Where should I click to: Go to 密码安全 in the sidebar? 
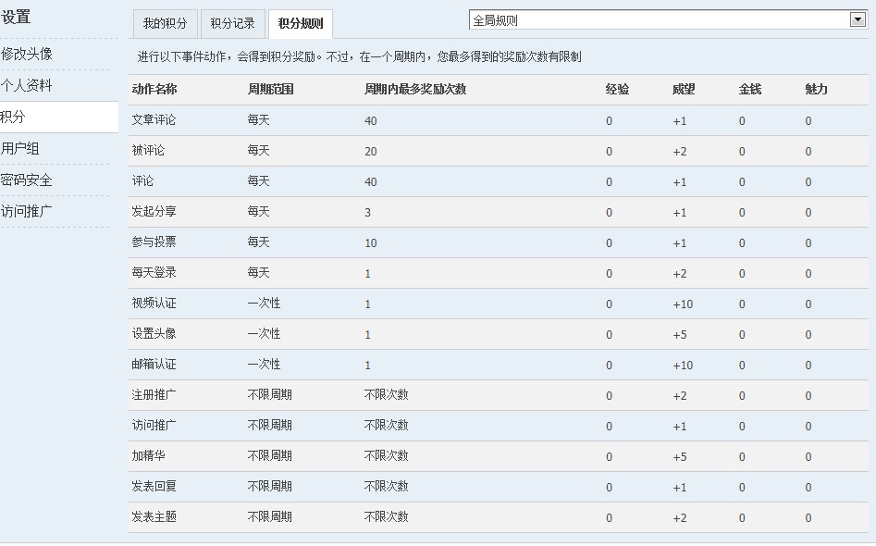tap(26, 180)
